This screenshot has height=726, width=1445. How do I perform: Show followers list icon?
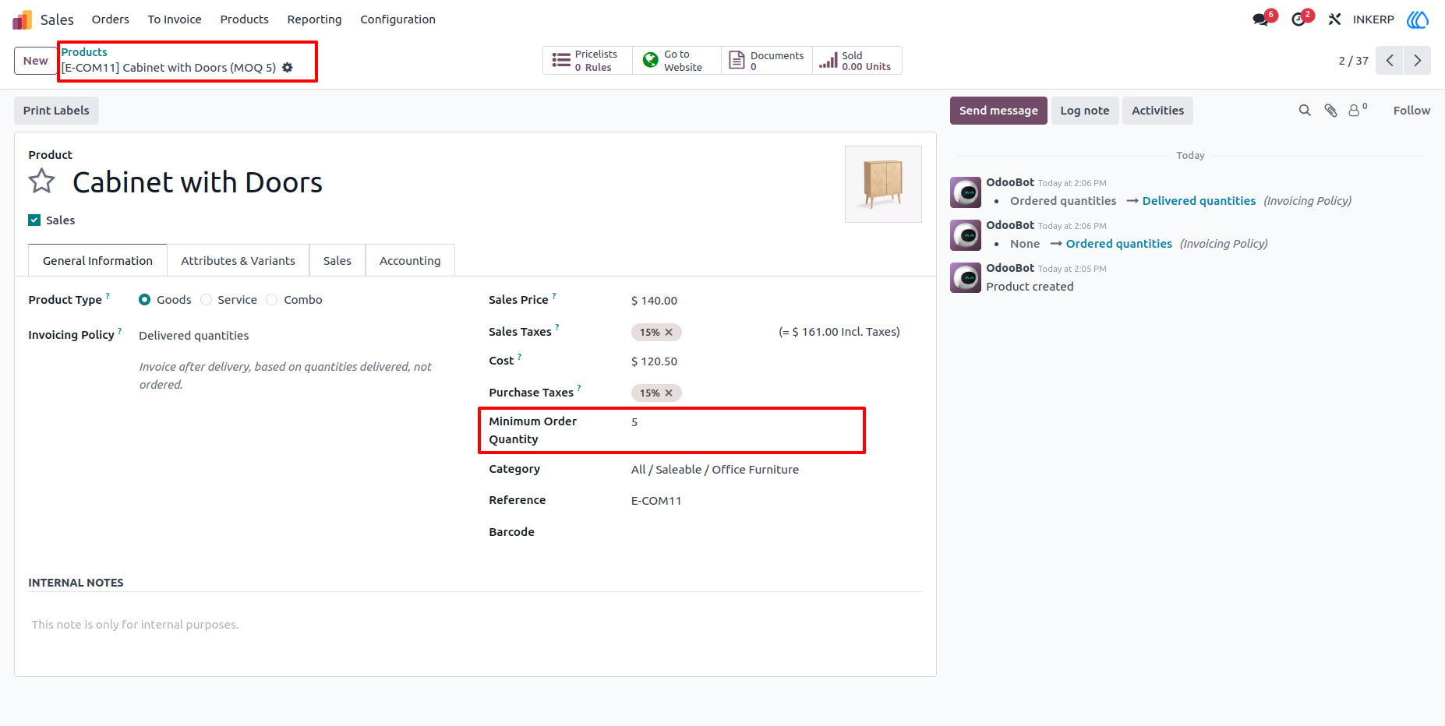tap(1358, 110)
